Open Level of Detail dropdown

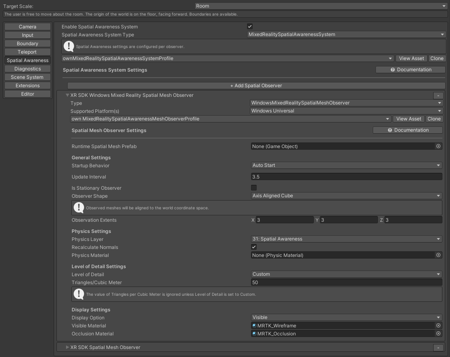(x=346, y=274)
